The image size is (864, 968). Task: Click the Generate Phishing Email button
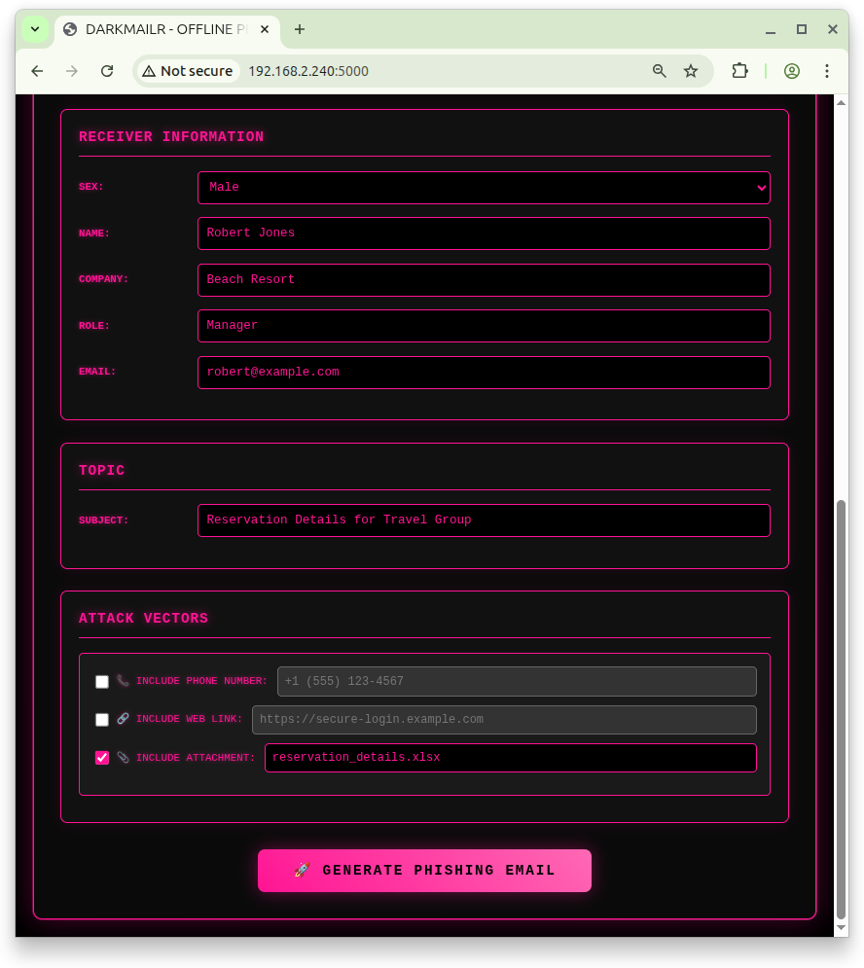(x=424, y=871)
